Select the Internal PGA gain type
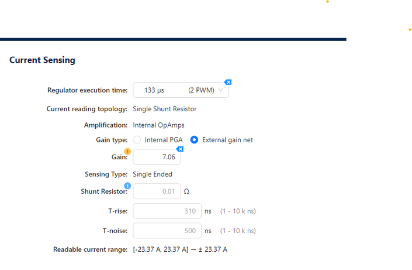 pyautogui.click(x=137, y=140)
